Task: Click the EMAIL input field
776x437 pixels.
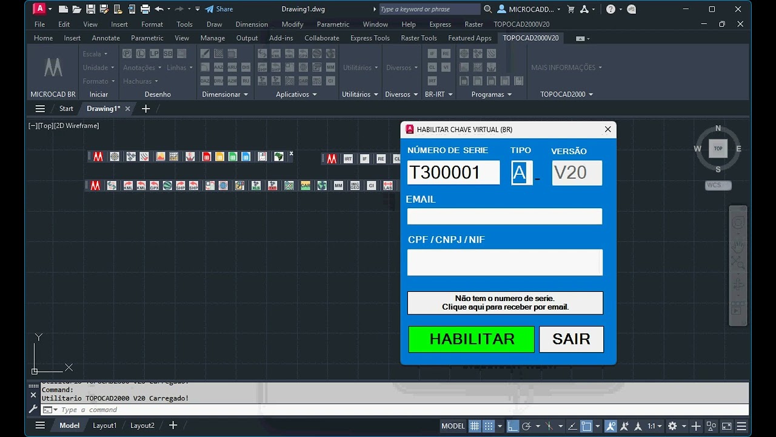Action: [x=504, y=217]
